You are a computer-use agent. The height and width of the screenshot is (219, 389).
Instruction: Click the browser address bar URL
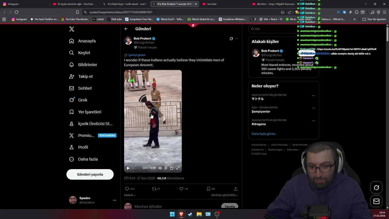[121, 12]
